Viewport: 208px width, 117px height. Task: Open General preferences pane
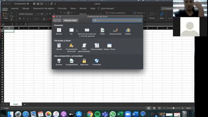59,32
